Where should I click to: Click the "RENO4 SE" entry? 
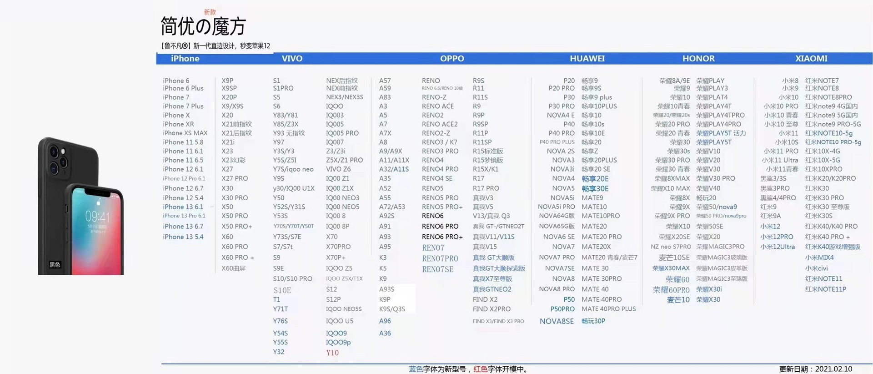(x=437, y=178)
